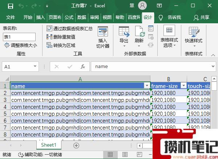218x159 pixels.
Task: Click the Undo arrow icon
Action: click(x=21, y=6)
